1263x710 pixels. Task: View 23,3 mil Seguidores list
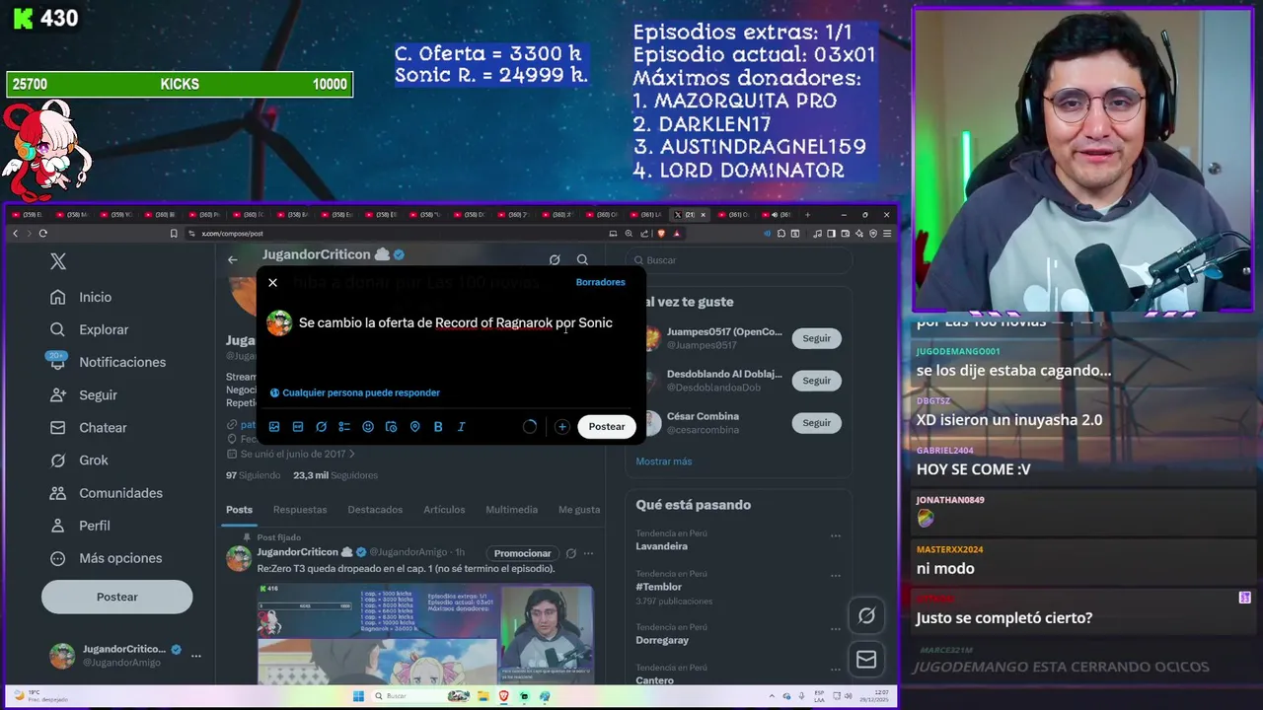click(x=335, y=475)
